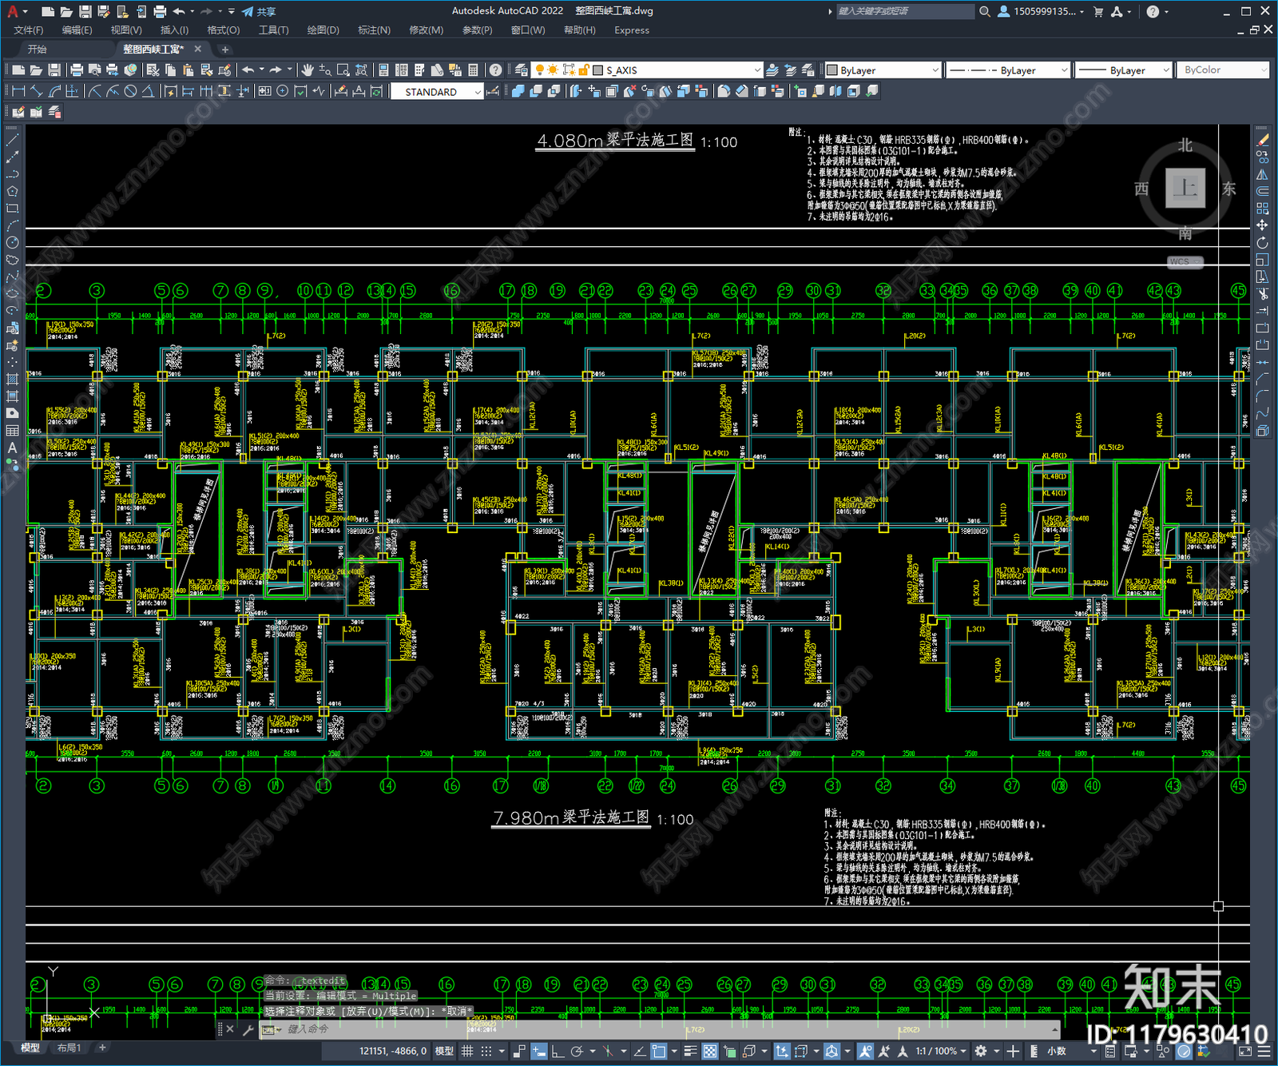Open the 文件(F) menu
The height and width of the screenshot is (1066, 1278).
click(x=29, y=30)
